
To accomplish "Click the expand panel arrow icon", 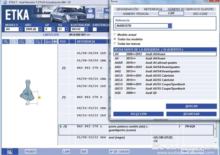I will pos(55,41).
